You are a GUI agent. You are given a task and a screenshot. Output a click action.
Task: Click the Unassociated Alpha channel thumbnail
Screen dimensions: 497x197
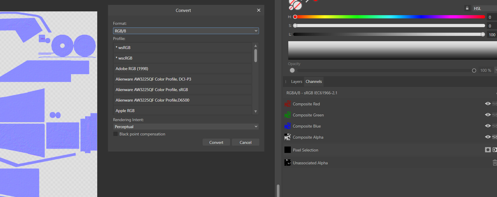coord(288,163)
